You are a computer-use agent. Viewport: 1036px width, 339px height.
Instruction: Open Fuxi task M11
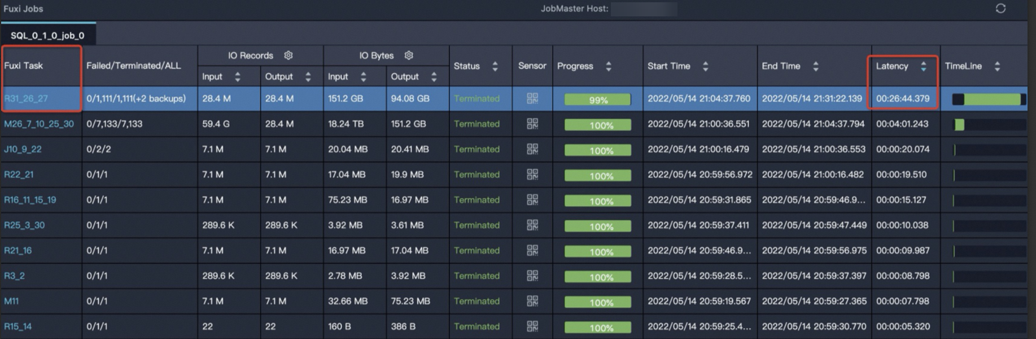11,301
